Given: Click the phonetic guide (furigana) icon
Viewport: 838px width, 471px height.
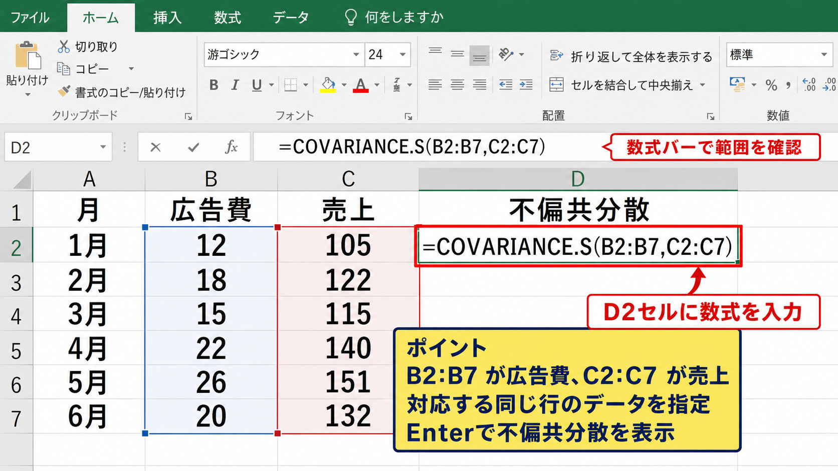Looking at the screenshot, I should point(397,85).
